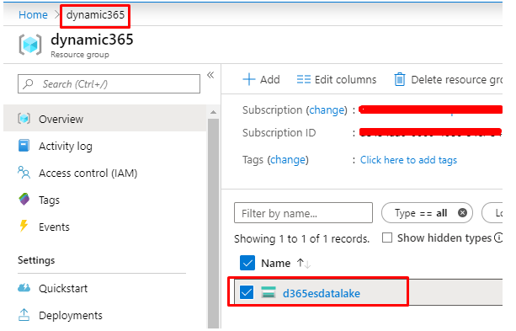
Task: Open Quickstart settings item
Action: point(63,289)
